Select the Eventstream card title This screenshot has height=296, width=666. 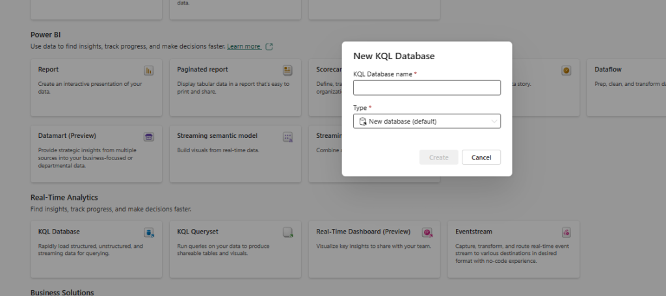pos(474,232)
